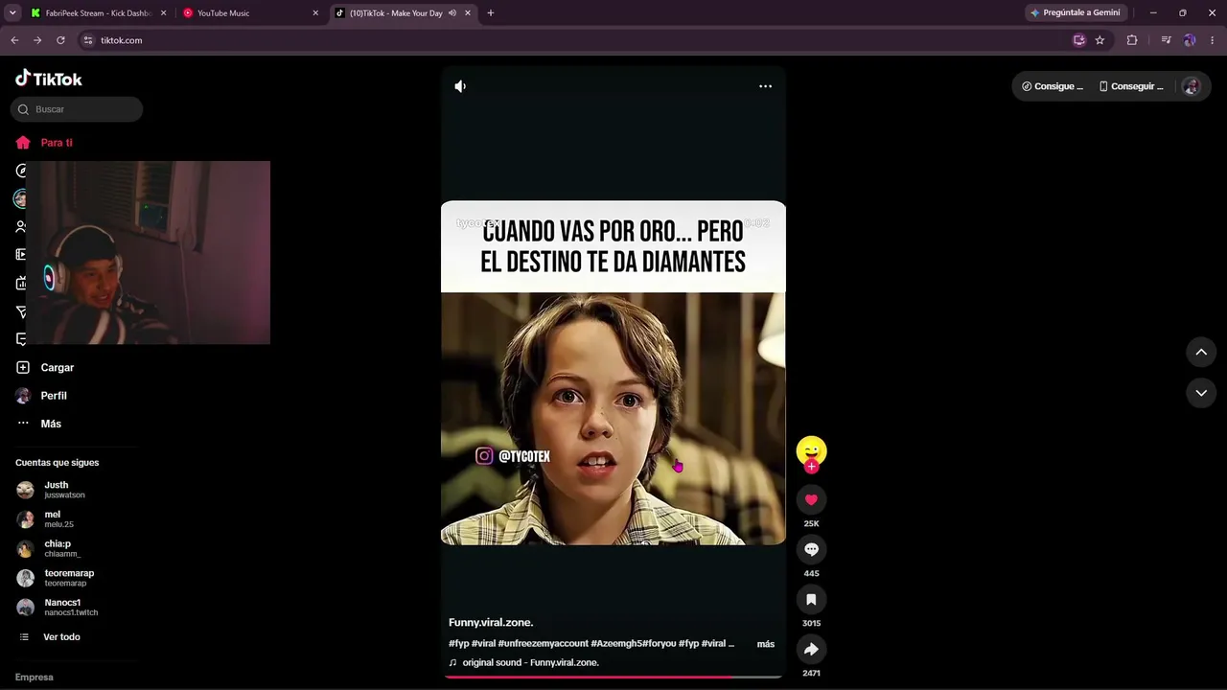
Task: Go to the previous video with up chevron
Action: click(1201, 352)
